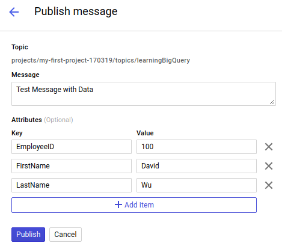Click the Key column header
Screen dimensions: 282x249
pyautogui.click(x=17, y=133)
